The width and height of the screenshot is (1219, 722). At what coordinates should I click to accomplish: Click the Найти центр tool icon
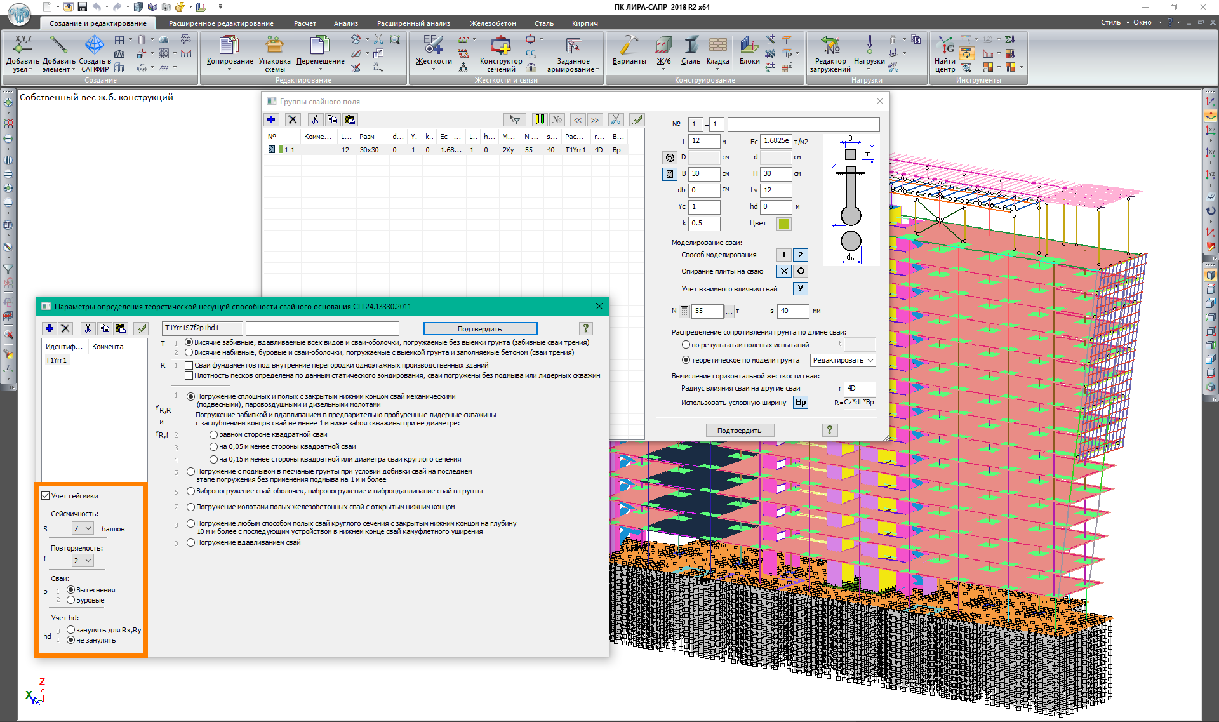point(945,46)
